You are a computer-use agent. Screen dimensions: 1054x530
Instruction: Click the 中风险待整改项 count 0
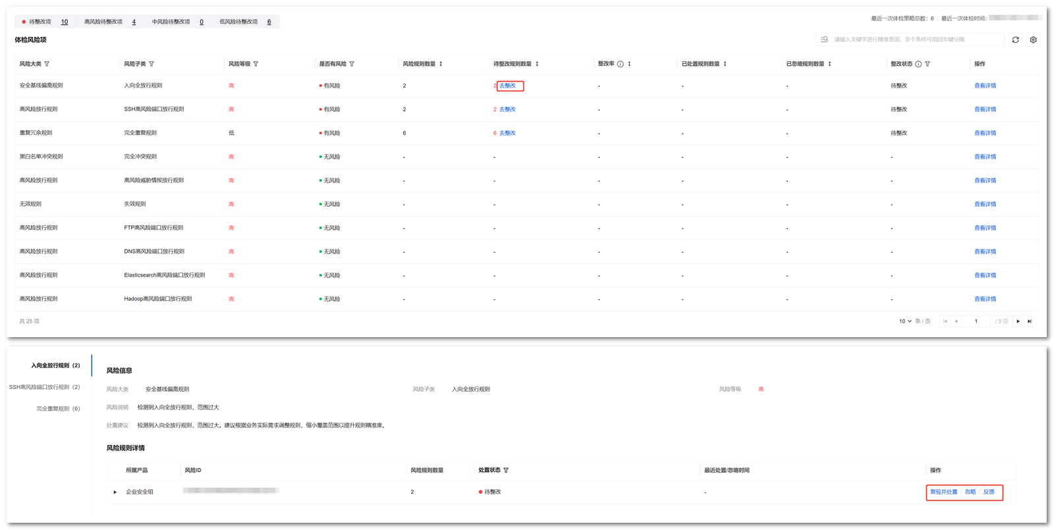[202, 22]
